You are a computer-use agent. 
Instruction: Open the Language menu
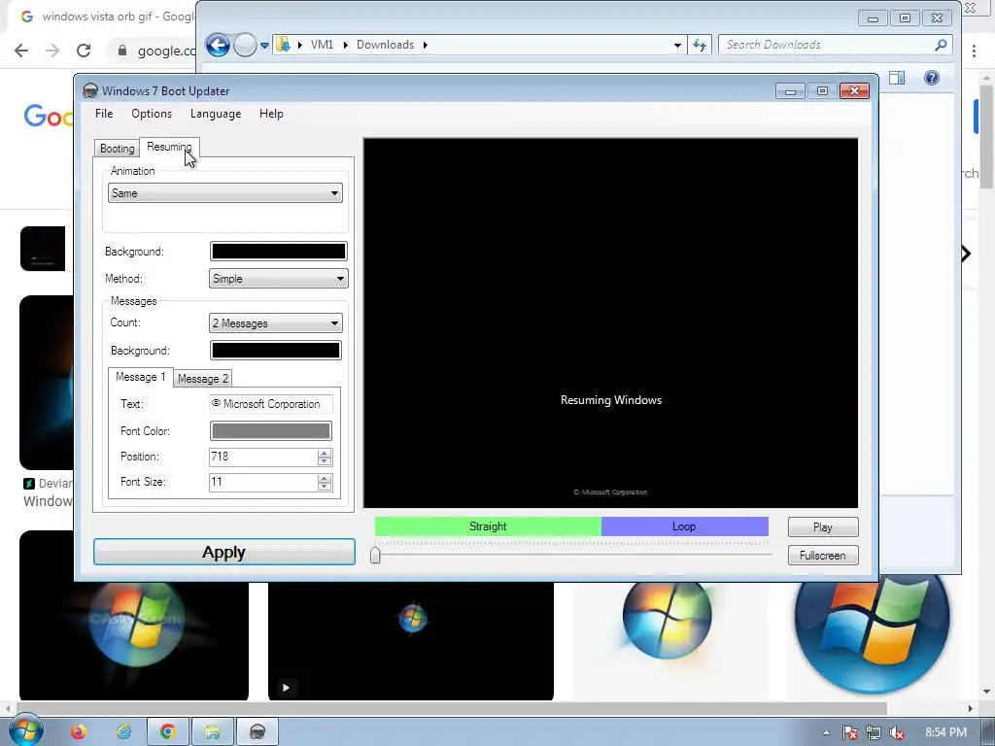click(x=216, y=114)
